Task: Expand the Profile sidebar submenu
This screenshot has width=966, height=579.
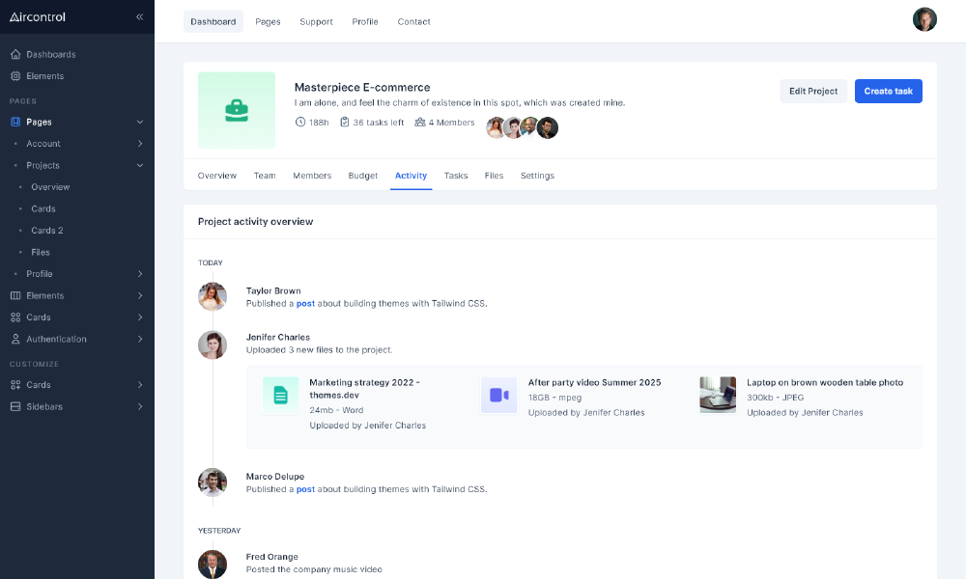Action: click(140, 274)
